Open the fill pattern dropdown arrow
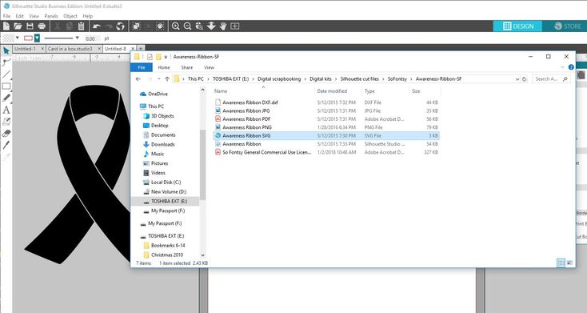 18,38
